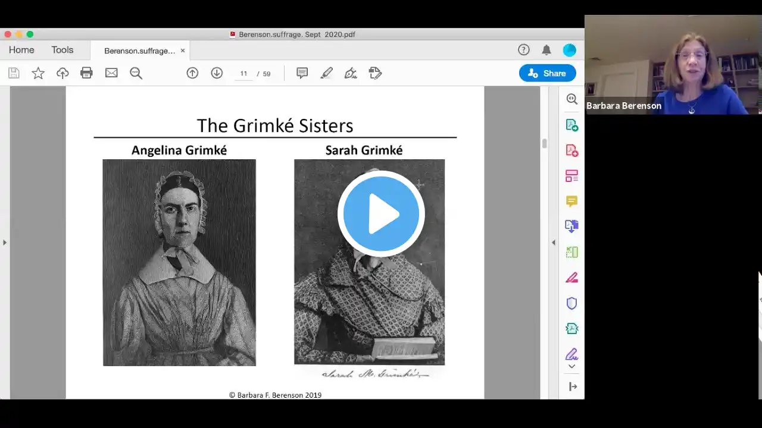Add a comment with the speech bubble icon
Viewport: 762px width, 428px height.
coord(302,73)
